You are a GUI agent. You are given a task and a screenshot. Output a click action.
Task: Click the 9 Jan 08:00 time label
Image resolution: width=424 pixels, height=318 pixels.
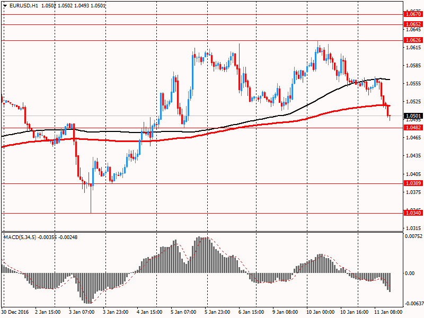(285, 312)
